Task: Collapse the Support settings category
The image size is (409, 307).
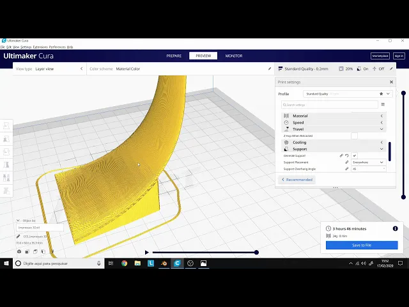Action: pos(334,149)
